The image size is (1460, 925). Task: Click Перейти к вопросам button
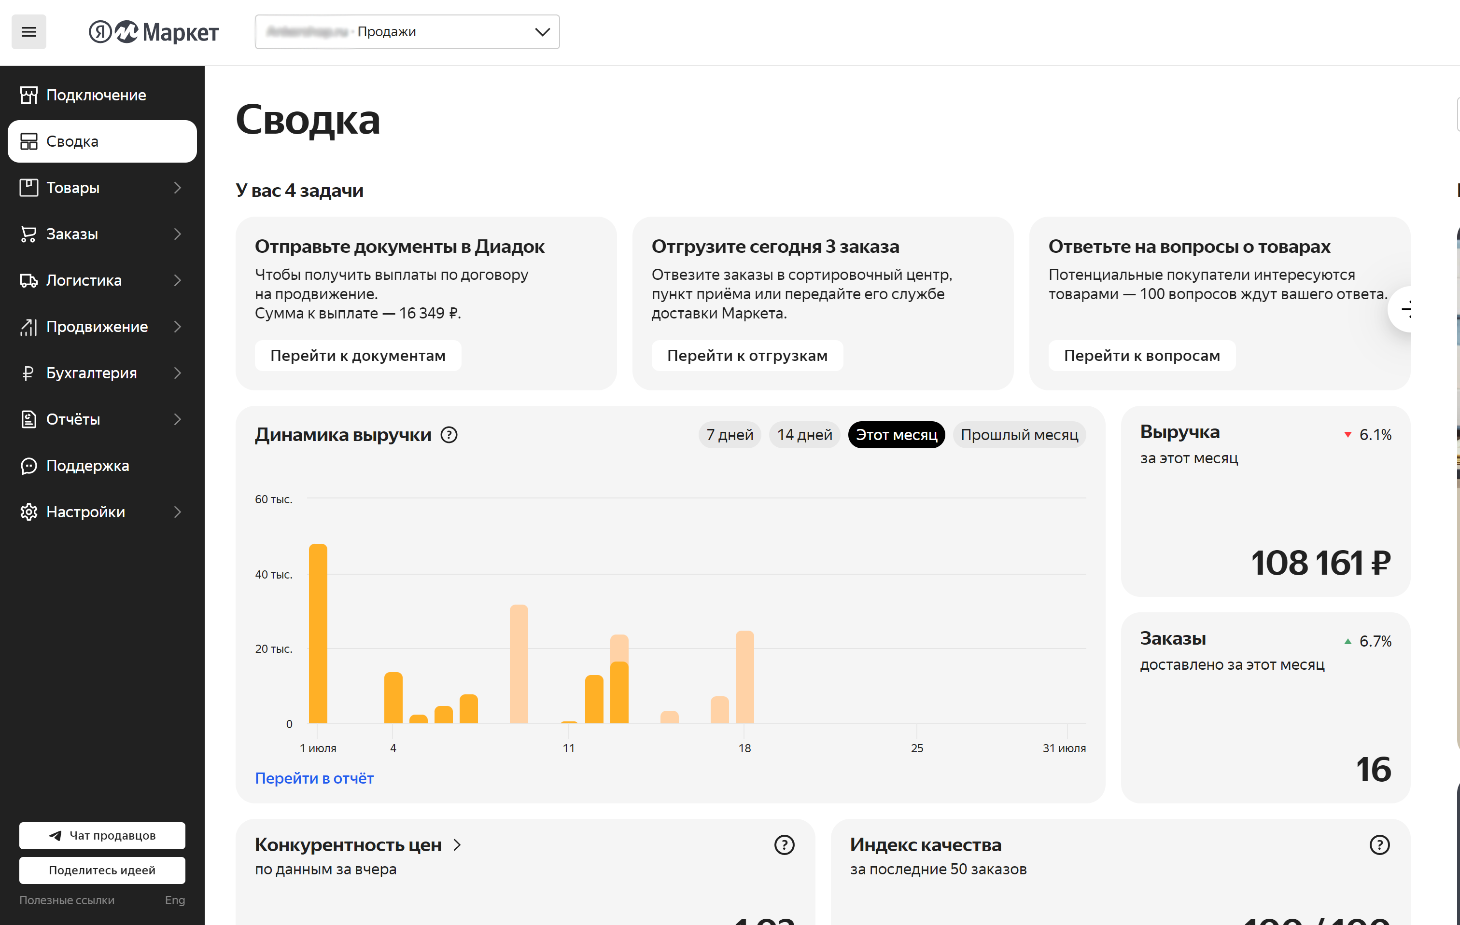pos(1142,356)
